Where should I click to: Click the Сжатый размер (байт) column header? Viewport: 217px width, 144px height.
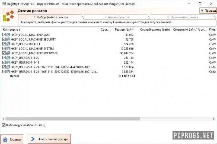coord(153,30)
